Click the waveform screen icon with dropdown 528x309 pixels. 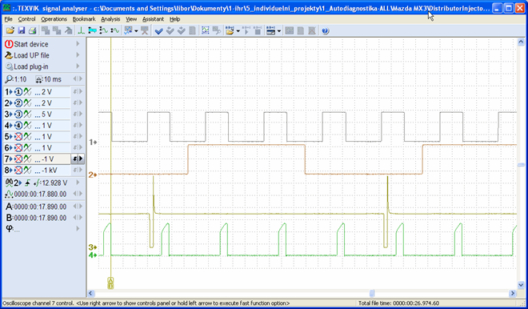tap(128, 30)
